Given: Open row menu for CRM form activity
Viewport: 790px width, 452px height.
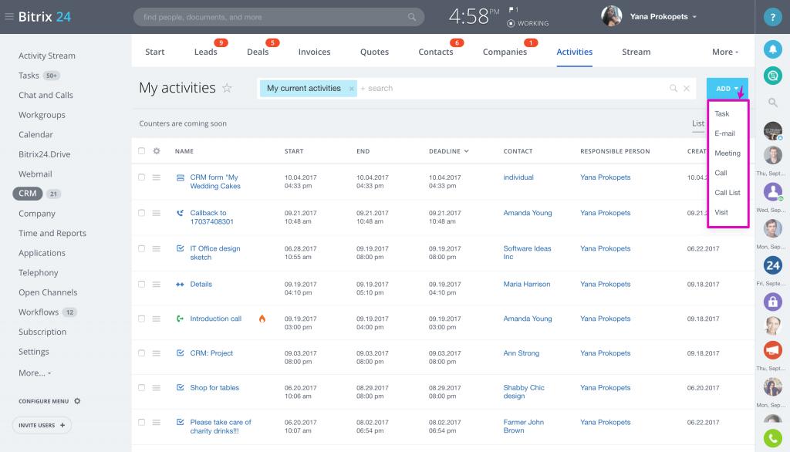Looking at the screenshot, I should [x=157, y=177].
